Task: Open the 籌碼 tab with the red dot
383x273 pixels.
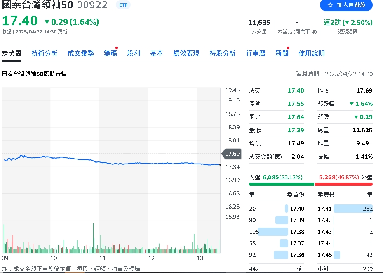Action: [x=110, y=53]
